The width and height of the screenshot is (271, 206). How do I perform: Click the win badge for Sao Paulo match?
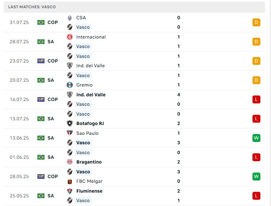coord(256,138)
